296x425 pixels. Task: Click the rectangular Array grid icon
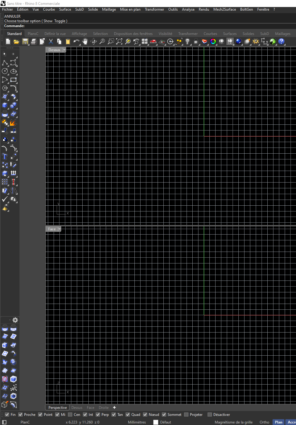point(5,182)
